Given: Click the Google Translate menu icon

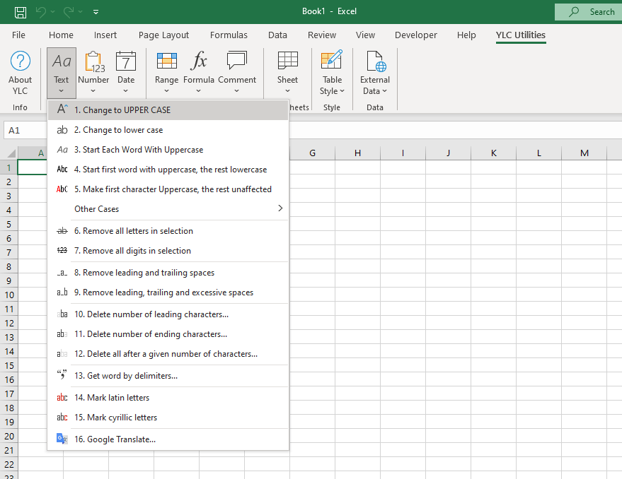Looking at the screenshot, I should [x=62, y=439].
